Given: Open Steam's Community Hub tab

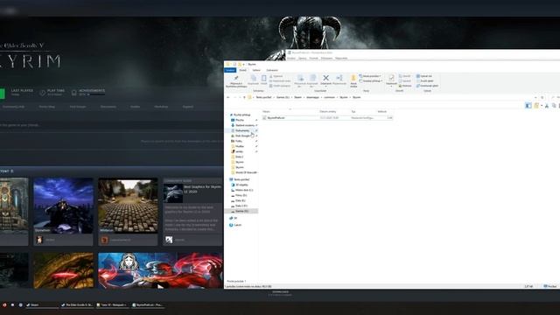Looking at the screenshot, I should point(14,107).
